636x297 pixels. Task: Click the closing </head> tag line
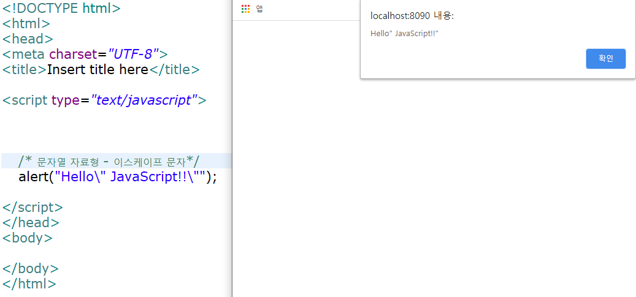pos(31,222)
